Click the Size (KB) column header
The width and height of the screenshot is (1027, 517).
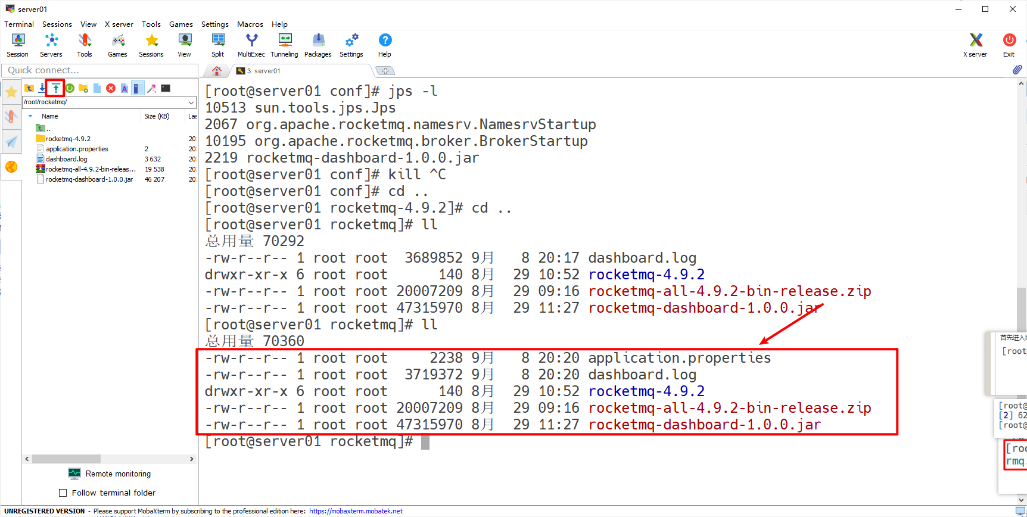(157, 116)
